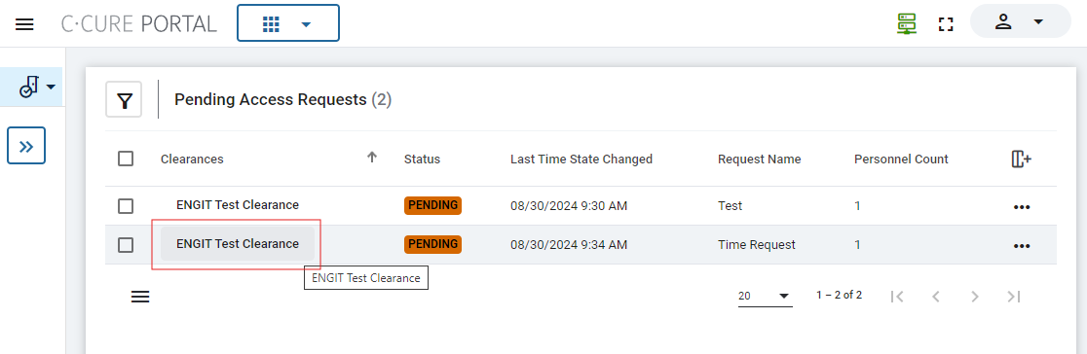Check the Test request row checkbox

coord(126,206)
